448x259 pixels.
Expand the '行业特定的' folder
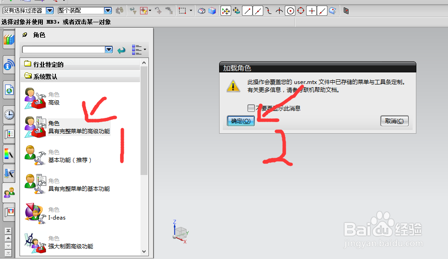click(80, 65)
